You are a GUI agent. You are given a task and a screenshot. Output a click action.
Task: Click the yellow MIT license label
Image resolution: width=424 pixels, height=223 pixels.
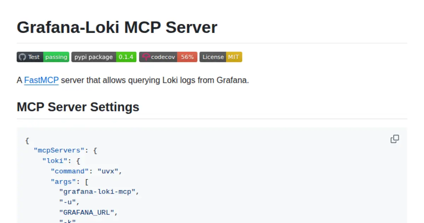pyautogui.click(x=234, y=57)
